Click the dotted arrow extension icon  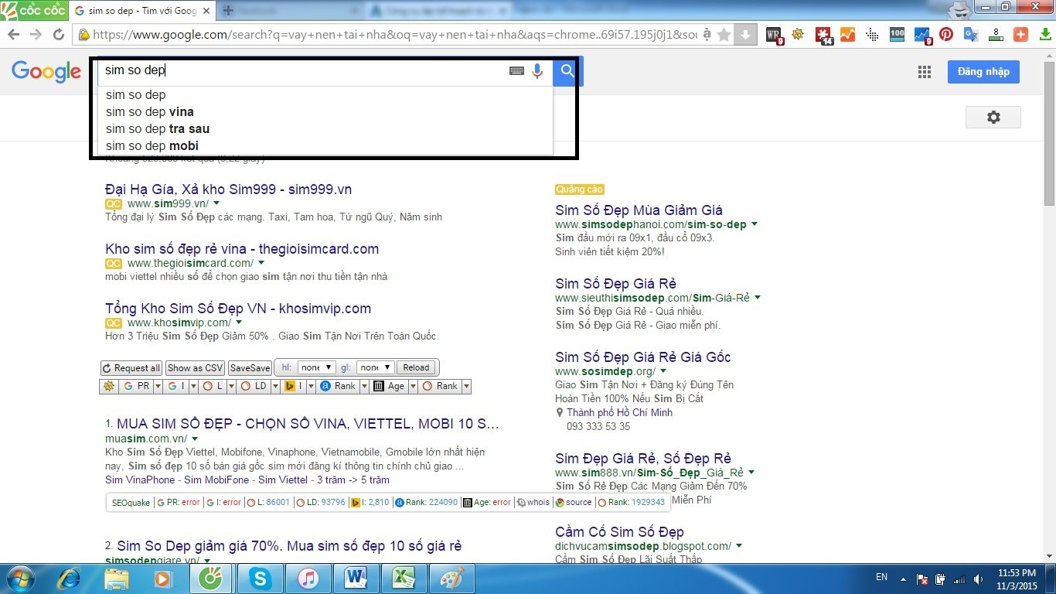coord(872,35)
